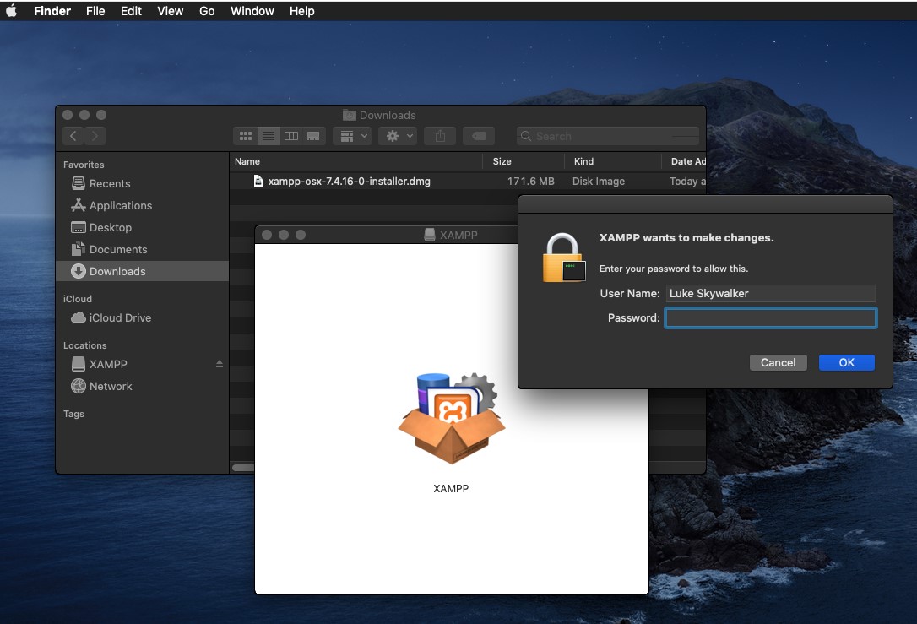917x624 pixels.
Task: Select xampp-osx-7.4.16-0-installer.dmg file
Action: click(349, 182)
